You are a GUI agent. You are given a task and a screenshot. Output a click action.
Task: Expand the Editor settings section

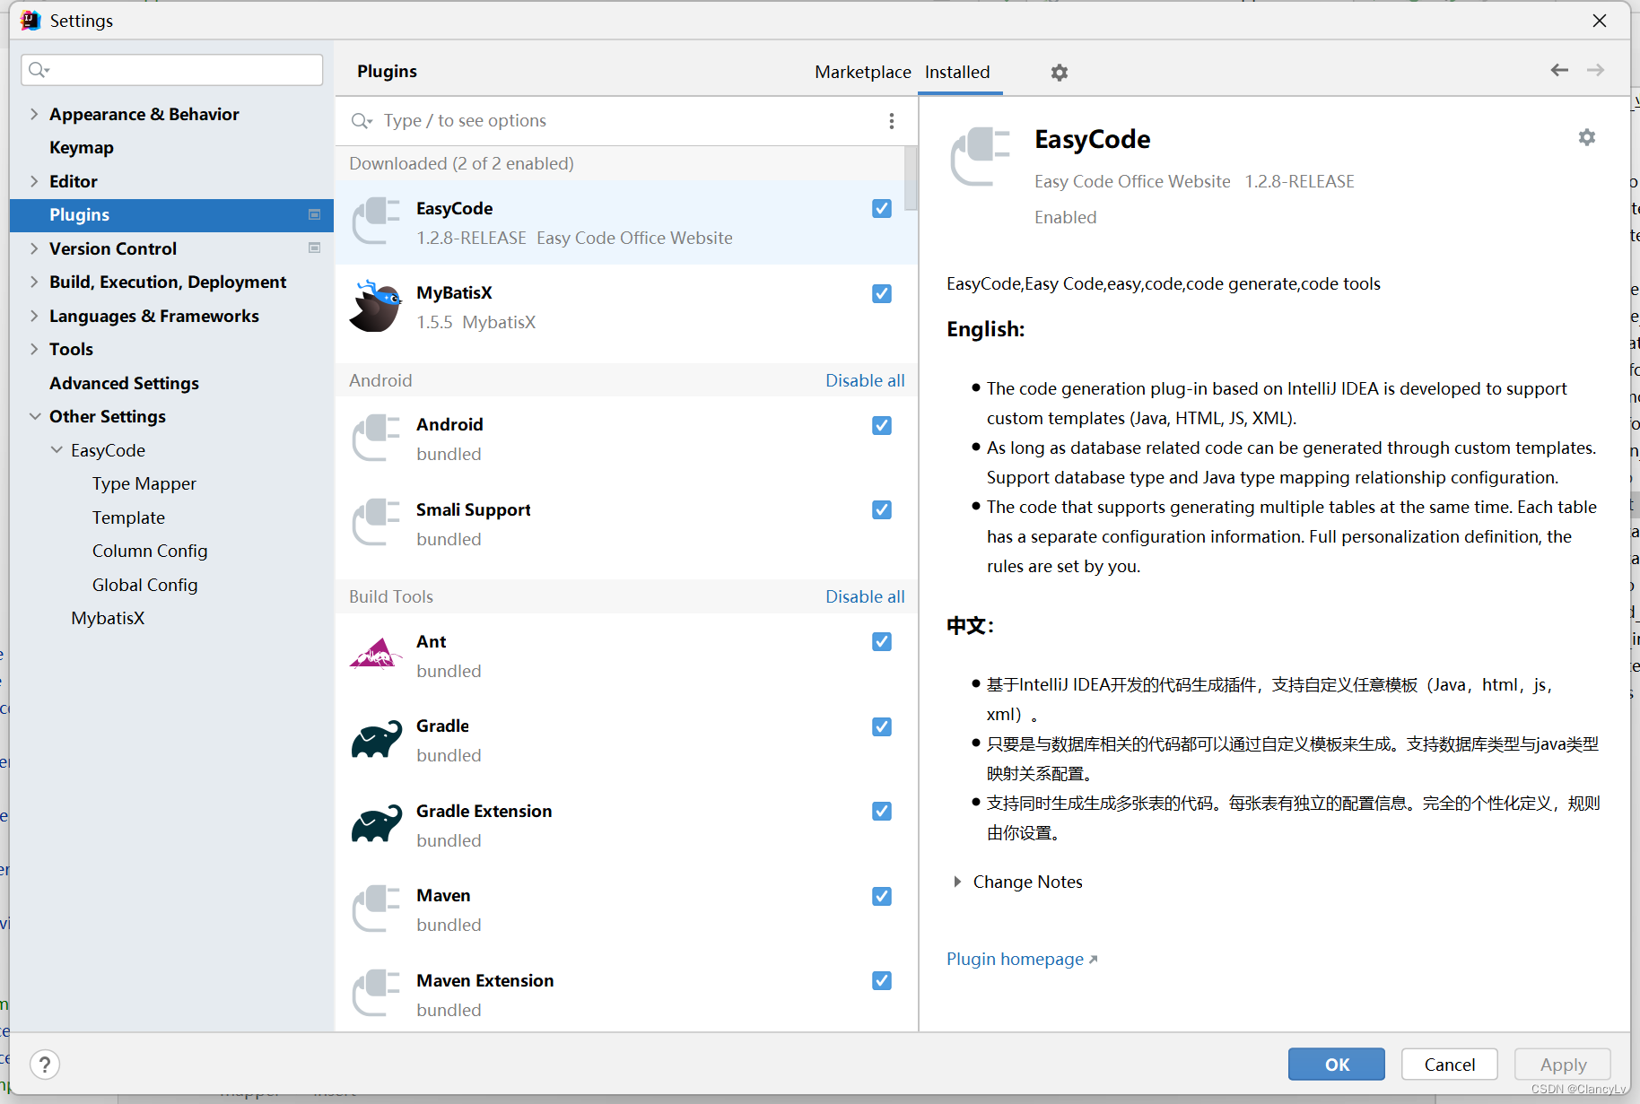(x=34, y=181)
